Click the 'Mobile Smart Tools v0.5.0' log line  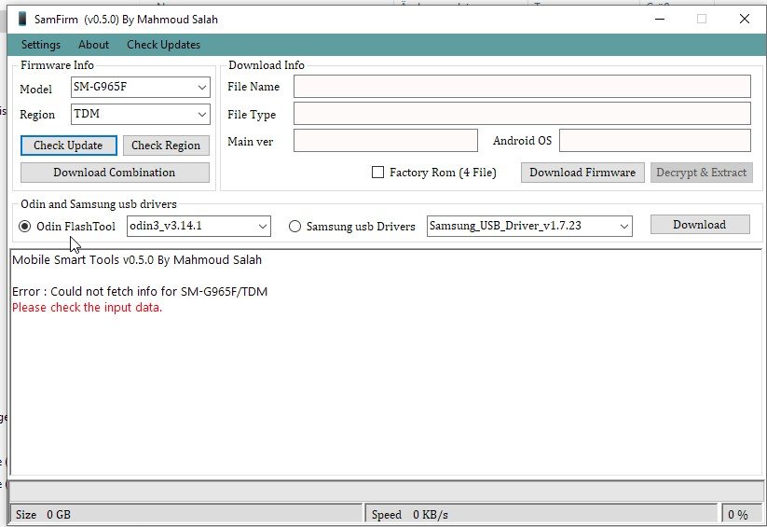pos(137,259)
